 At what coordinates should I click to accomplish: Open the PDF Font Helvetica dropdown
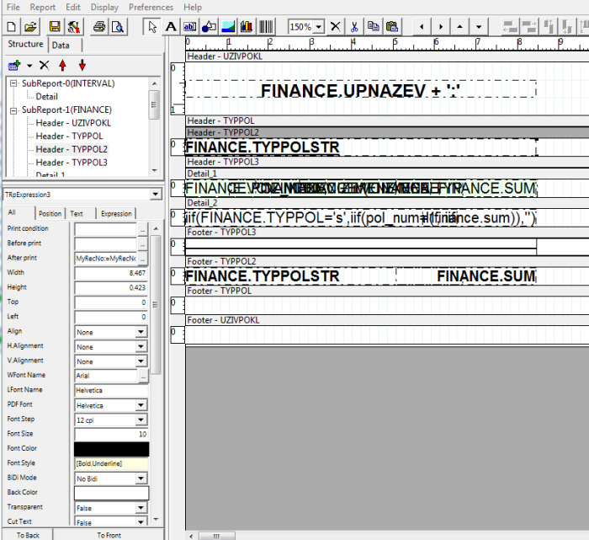[x=141, y=405]
